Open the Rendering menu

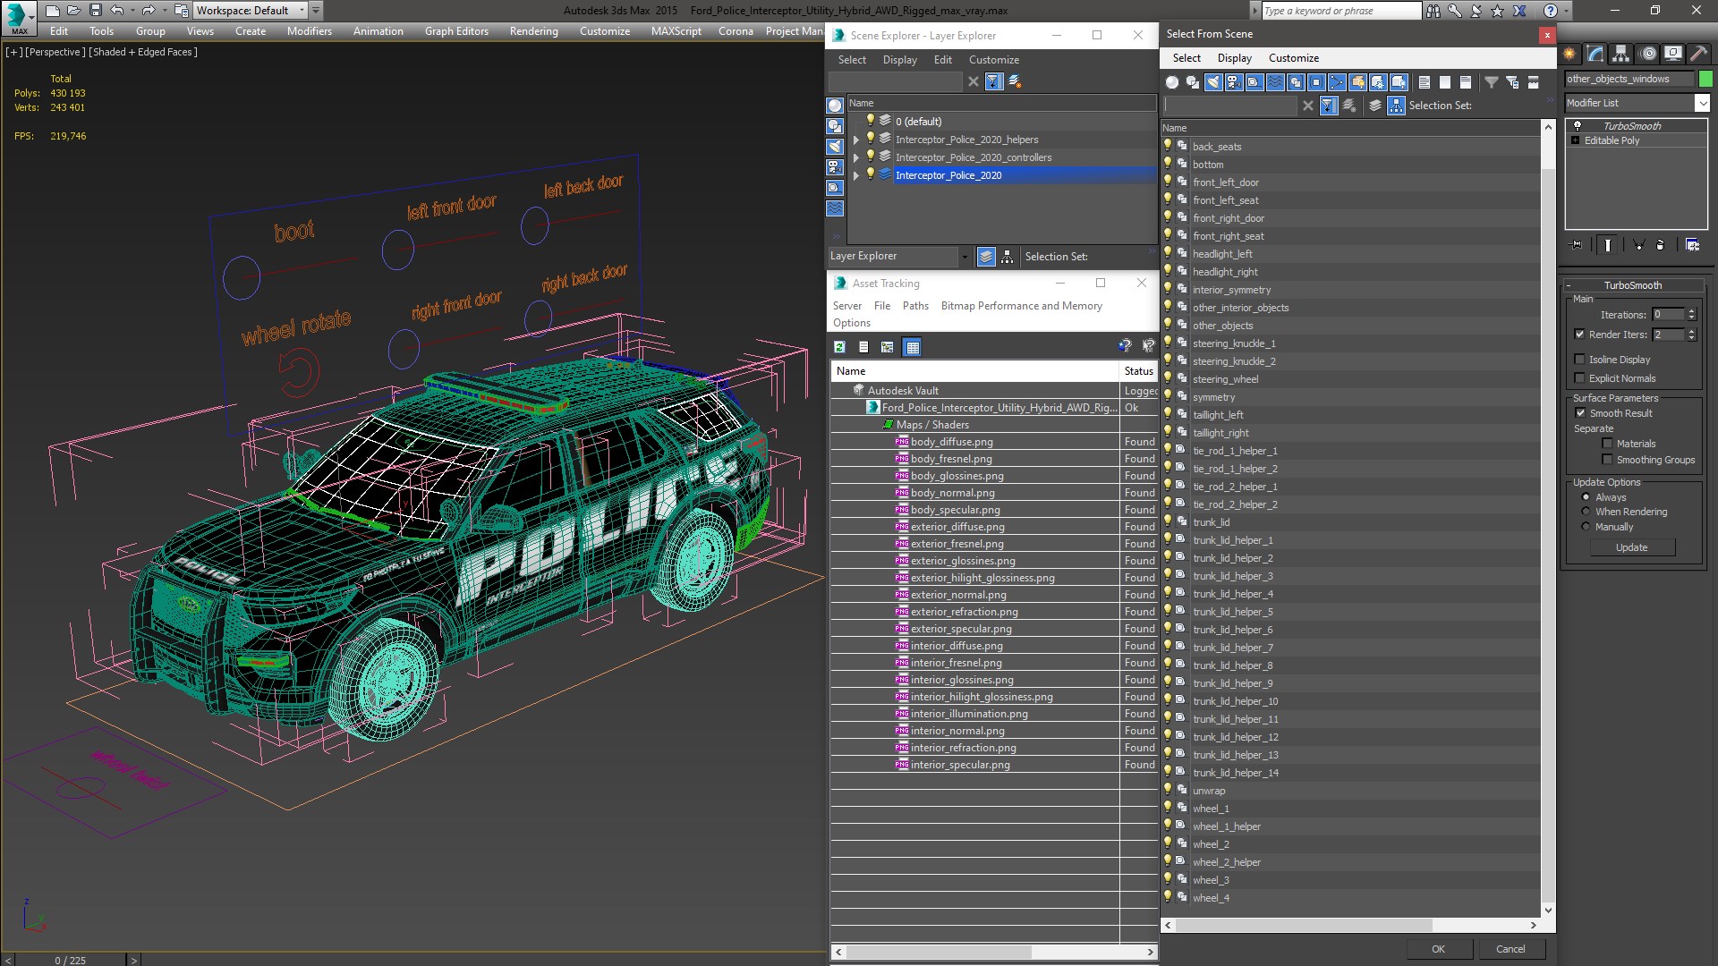point(533,31)
